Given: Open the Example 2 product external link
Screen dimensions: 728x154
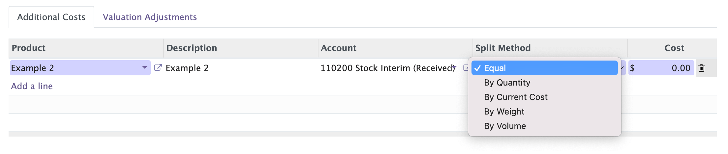Looking at the screenshot, I should pyautogui.click(x=158, y=68).
